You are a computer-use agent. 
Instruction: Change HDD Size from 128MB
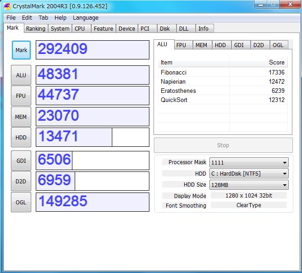tap(249, 185)
